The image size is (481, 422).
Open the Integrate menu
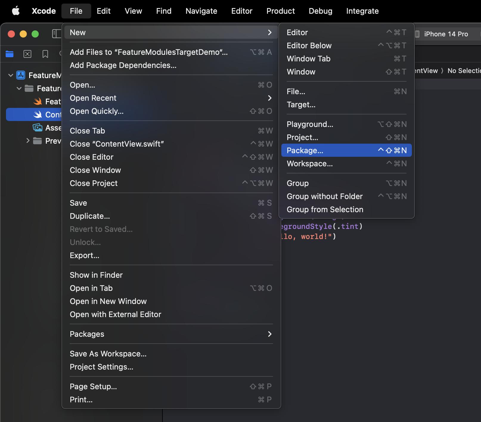pos(362,11)
